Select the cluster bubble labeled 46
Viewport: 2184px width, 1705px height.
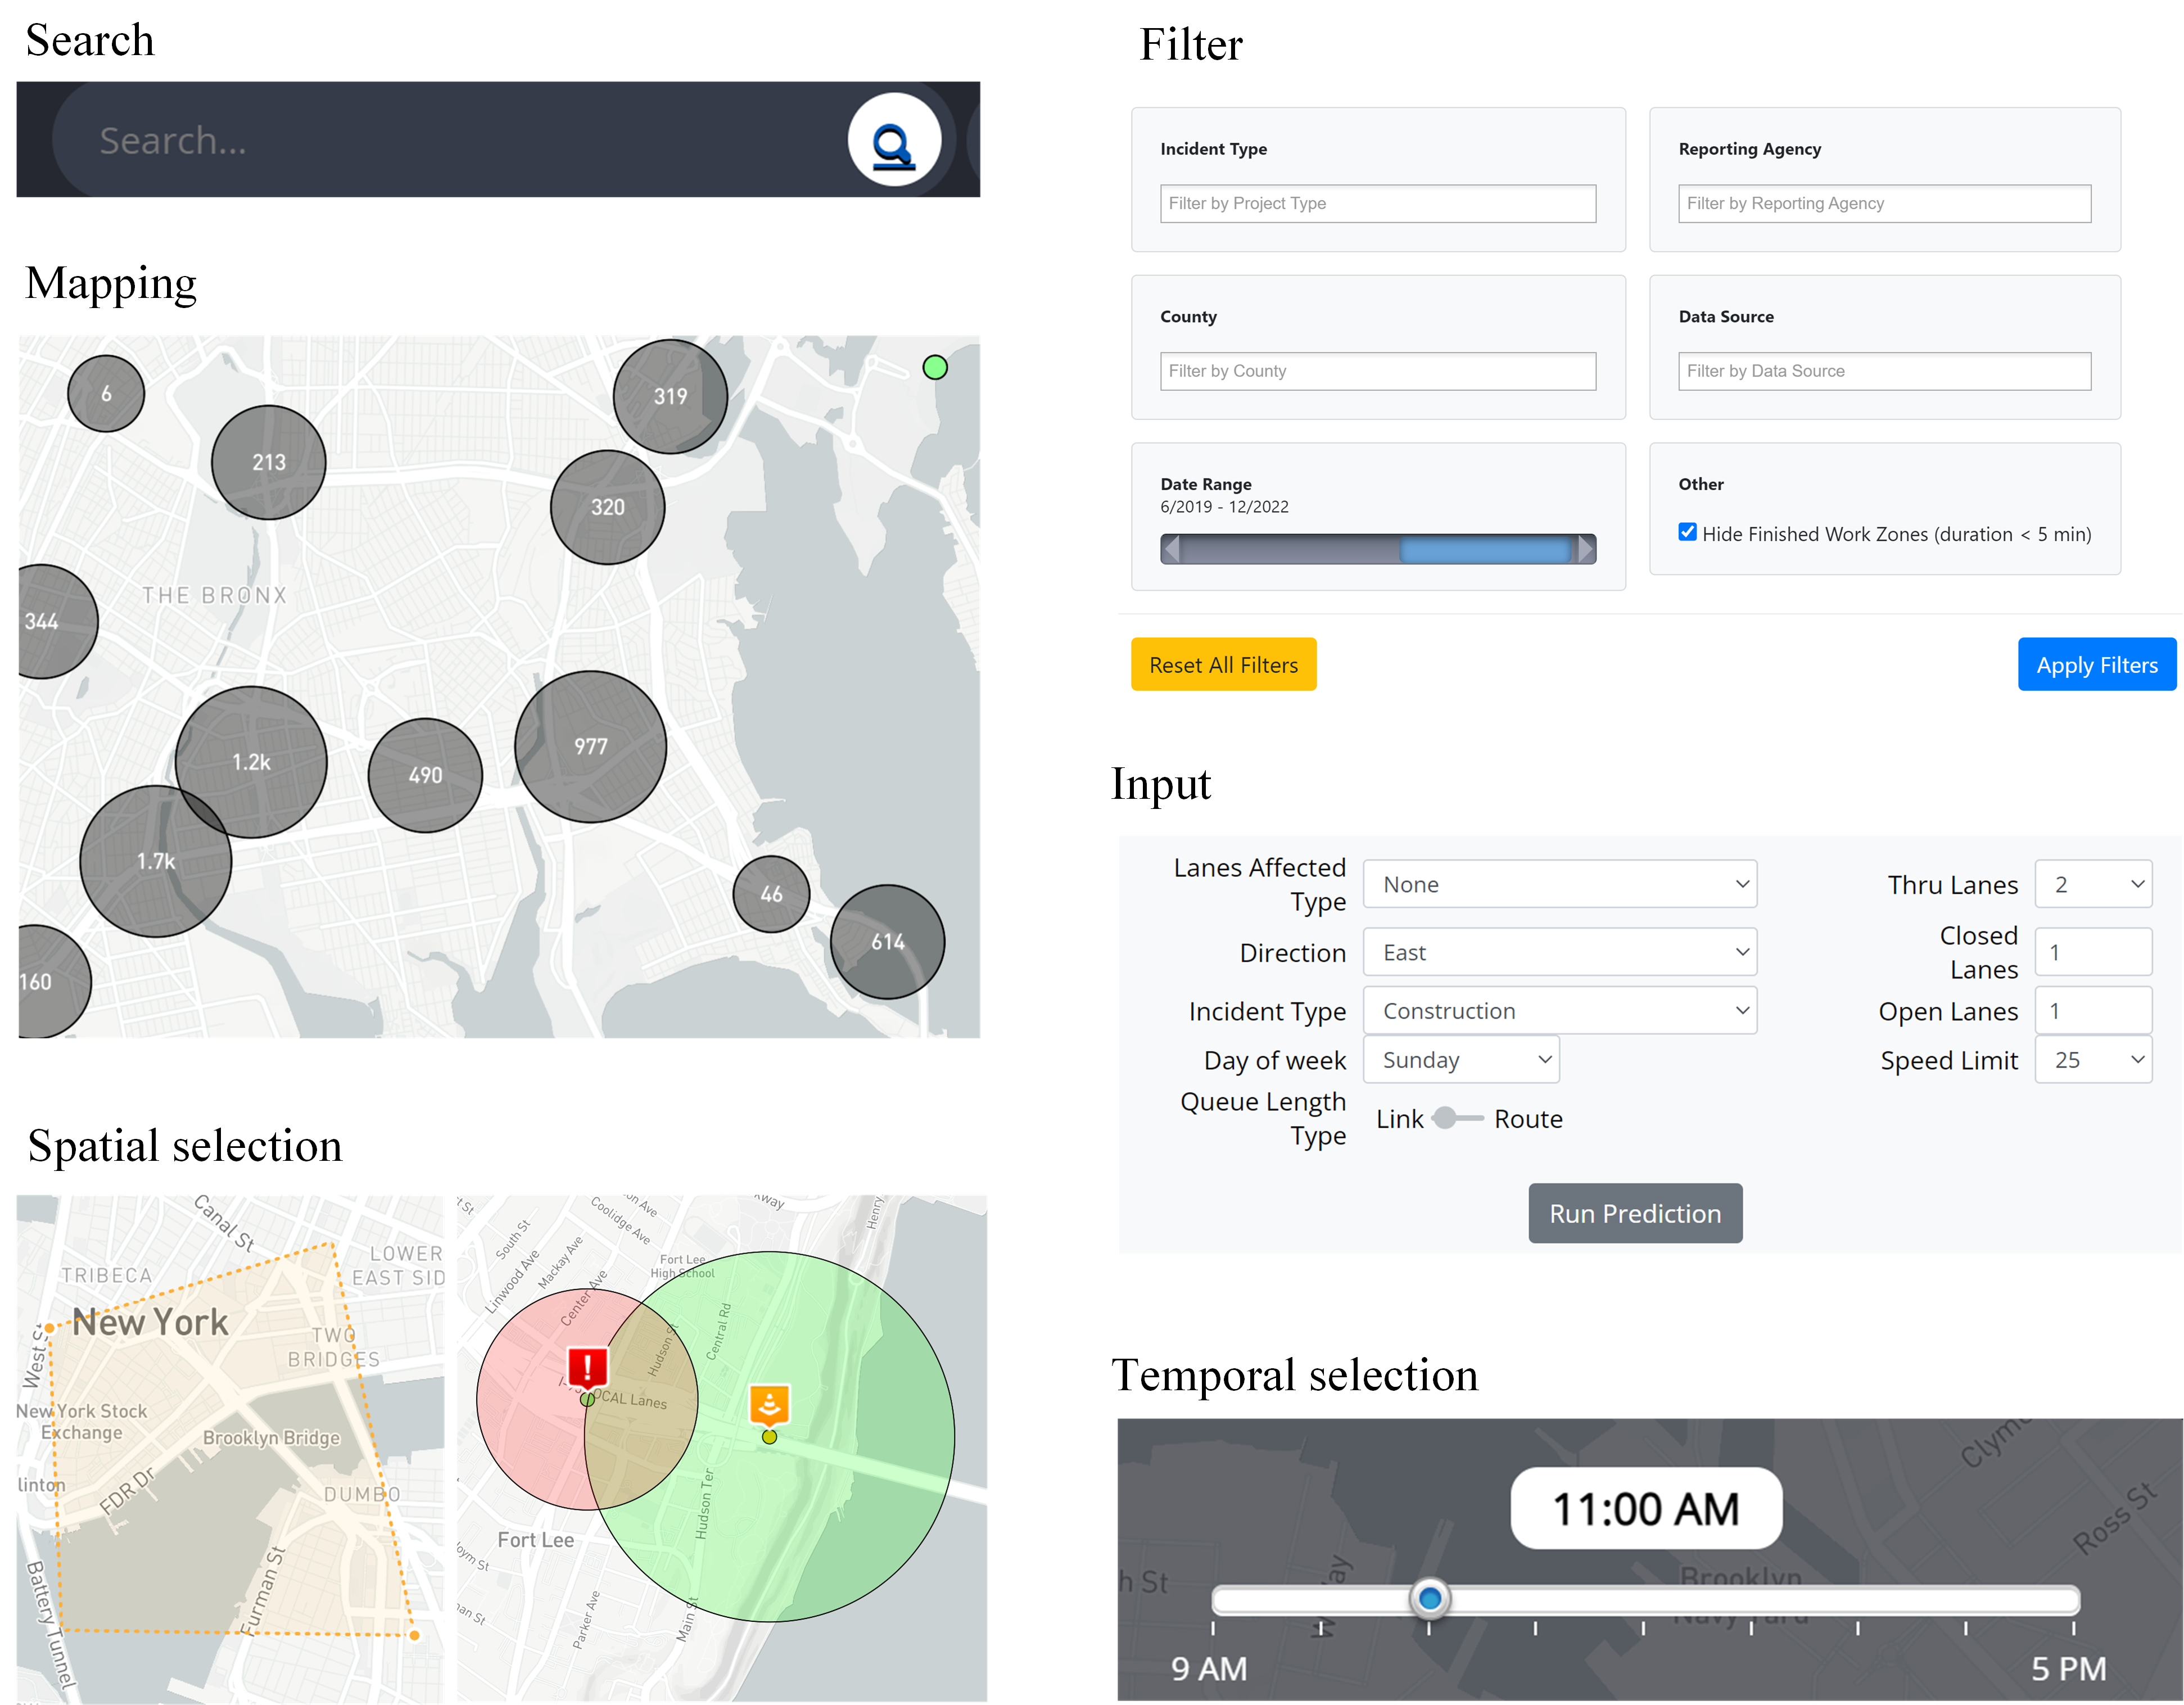pyautogui.click(x=771, y=894)
